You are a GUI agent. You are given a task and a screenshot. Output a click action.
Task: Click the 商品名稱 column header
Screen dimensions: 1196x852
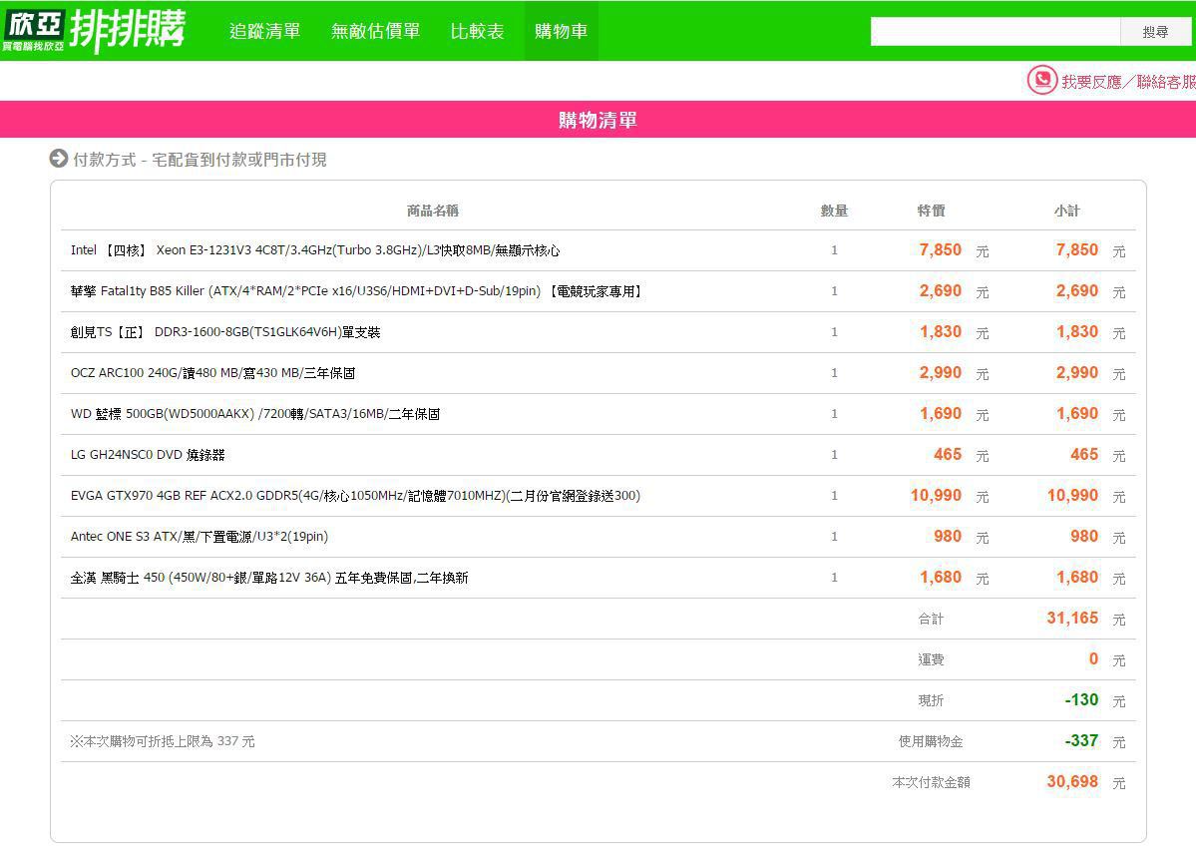click(433, 211)
